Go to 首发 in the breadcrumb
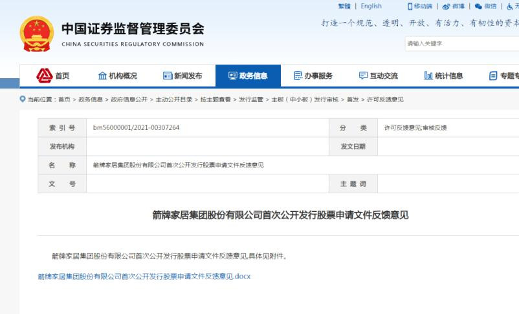Image resolution: width=519 pixels, height=314 pixels. click(x=353, y=99)
